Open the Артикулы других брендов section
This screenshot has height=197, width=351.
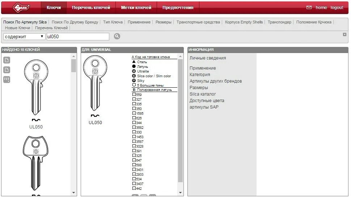[x=216, y=81]
